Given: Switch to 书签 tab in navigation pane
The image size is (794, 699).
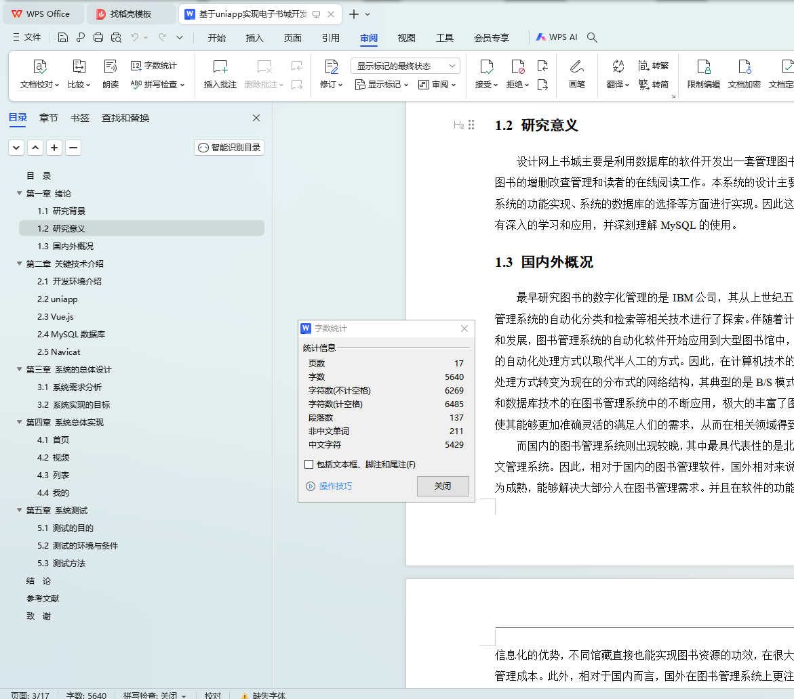Looking at the screenshot, I should 80,118.
